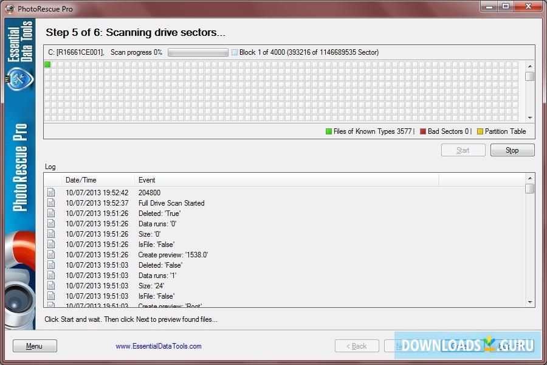Click the Back button
Viewport: 547px width, 365px height.
click(x=357, y=346)
